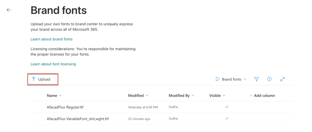Open the filter funnel icon
The image size is (312, 132).
(x=256, y=79)
